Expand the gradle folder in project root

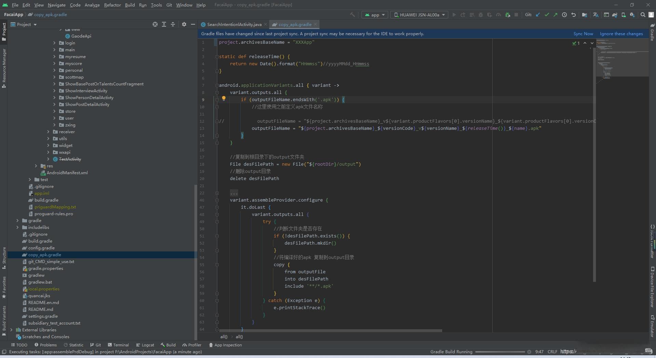(17, 220)
